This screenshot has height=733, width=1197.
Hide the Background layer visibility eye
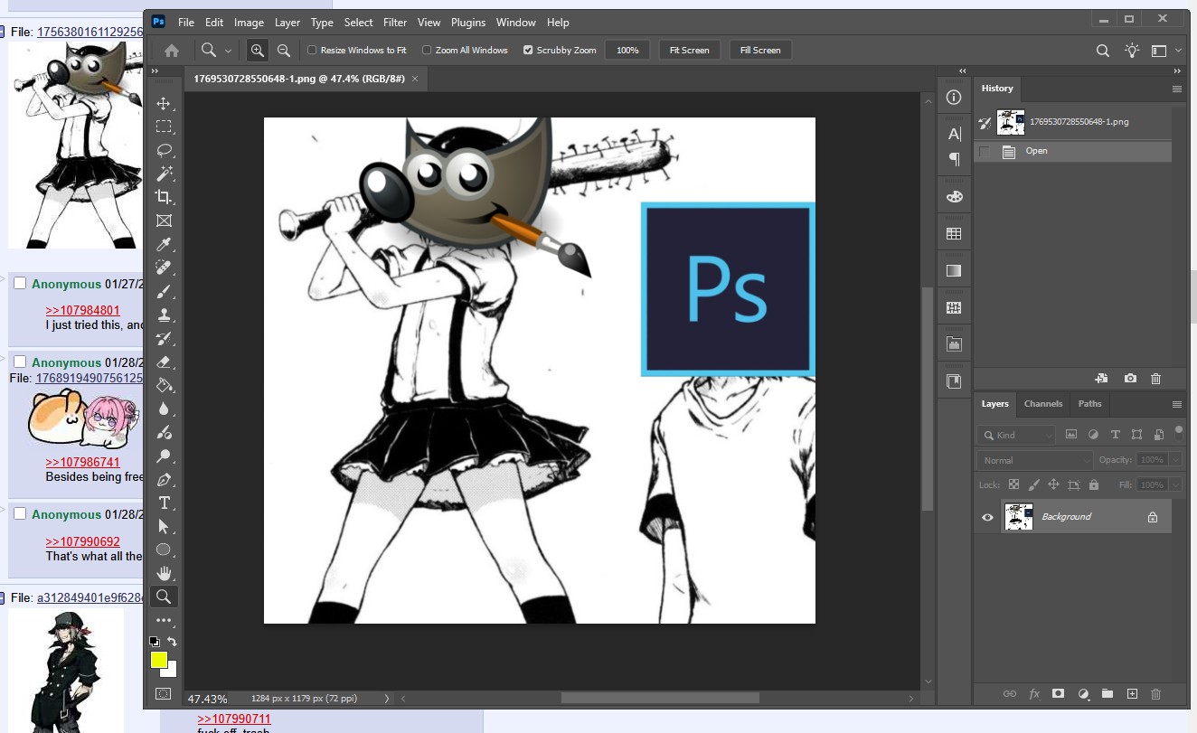click(987, 517)
